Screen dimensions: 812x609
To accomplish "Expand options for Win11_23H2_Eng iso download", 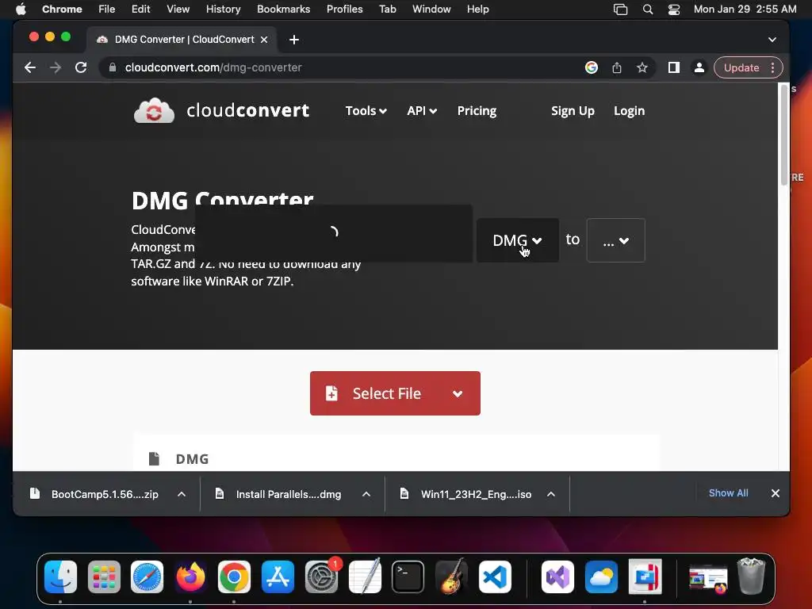I will [551, 494].
